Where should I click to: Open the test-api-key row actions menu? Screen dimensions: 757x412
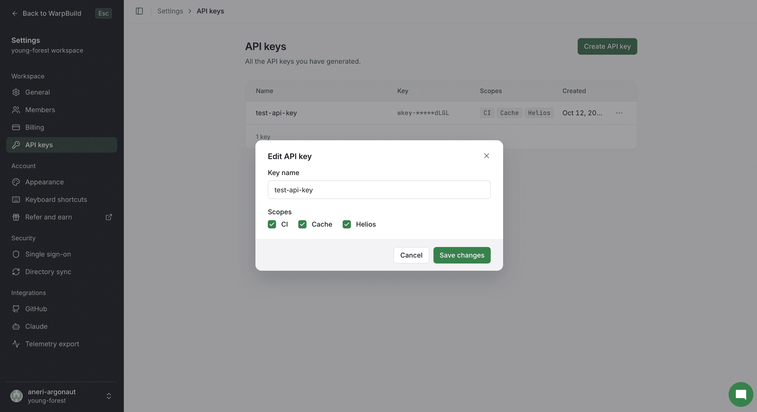tap(619, 113)
